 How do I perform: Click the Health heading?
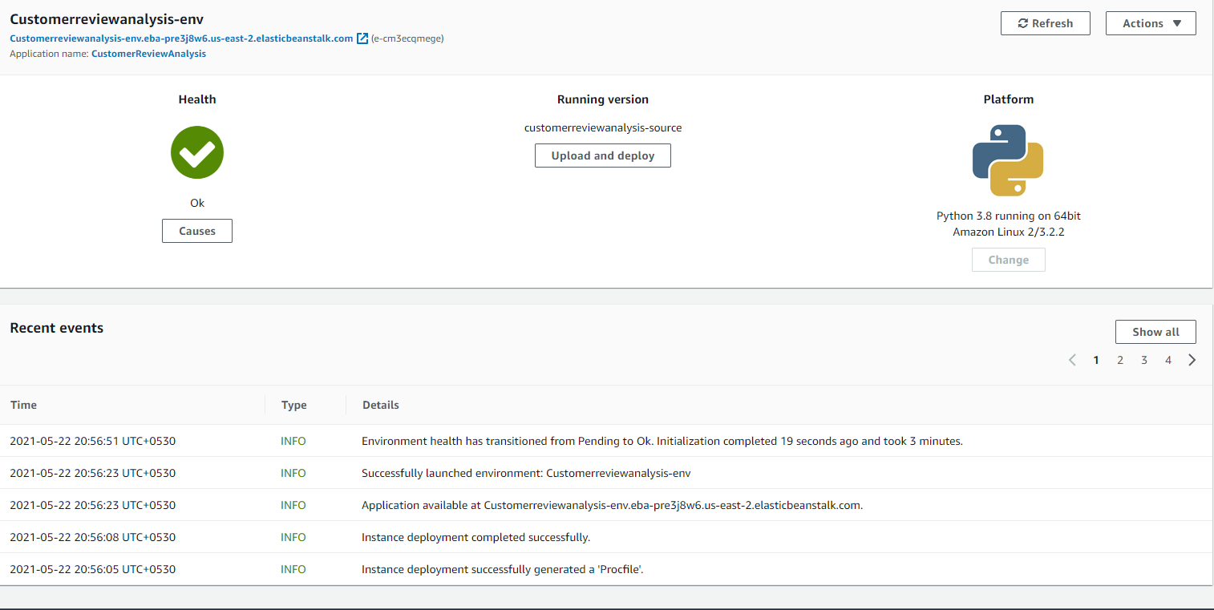pyautogui.click(x=197, y=99)
